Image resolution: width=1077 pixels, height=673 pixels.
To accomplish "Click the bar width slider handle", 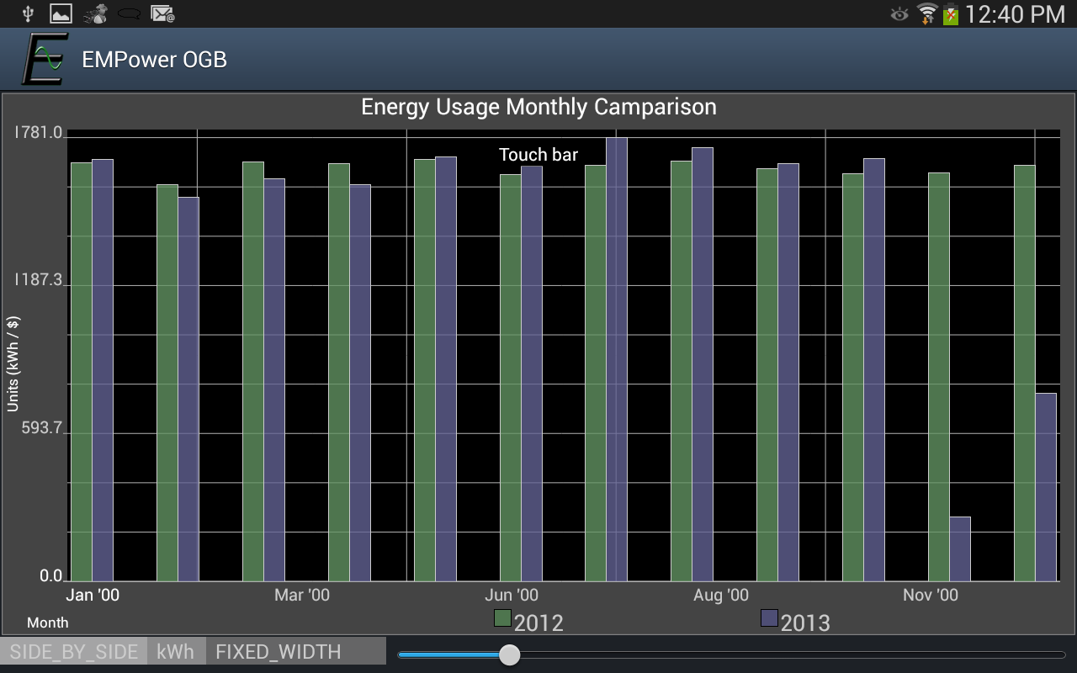I will 509,654.
